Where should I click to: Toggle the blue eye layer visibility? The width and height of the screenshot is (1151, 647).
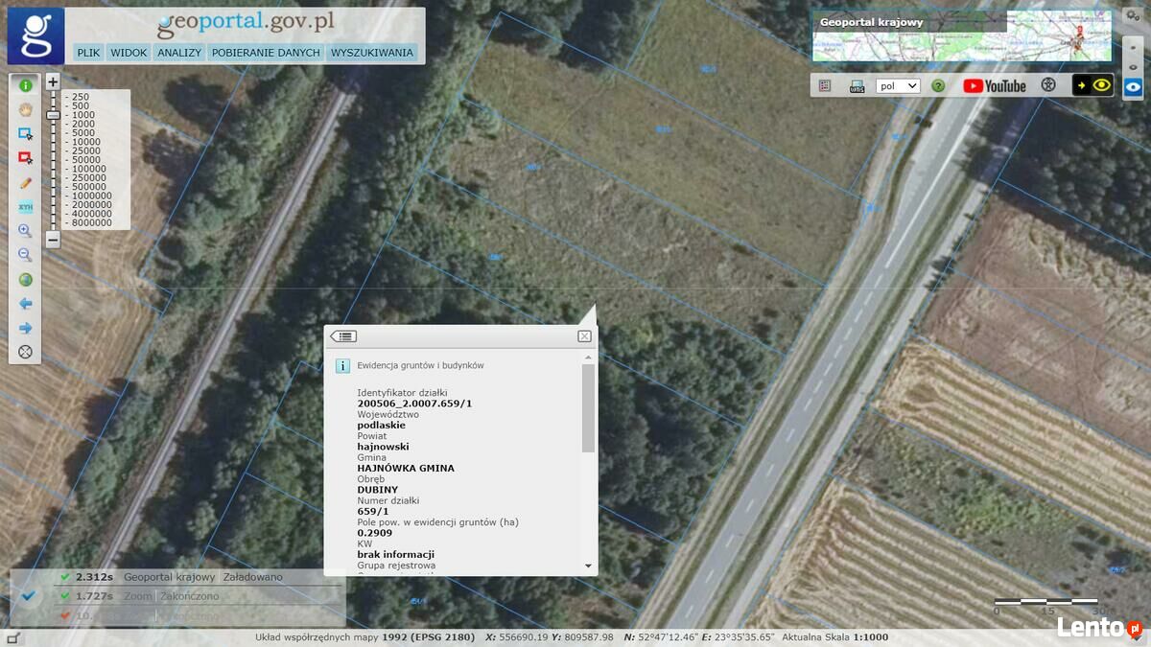coord(1133,86)
